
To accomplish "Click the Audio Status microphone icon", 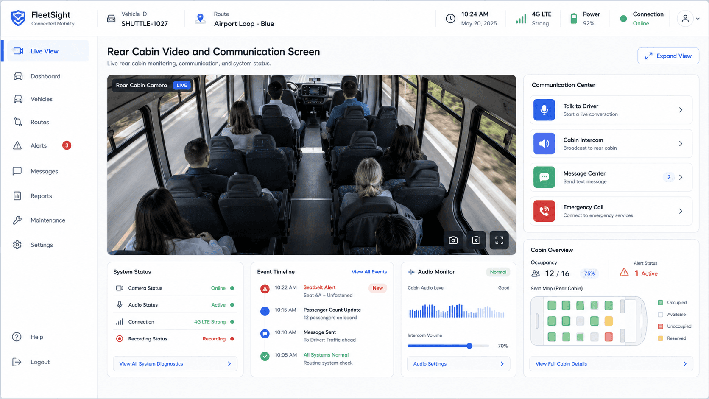I will (x=120, y=305).
